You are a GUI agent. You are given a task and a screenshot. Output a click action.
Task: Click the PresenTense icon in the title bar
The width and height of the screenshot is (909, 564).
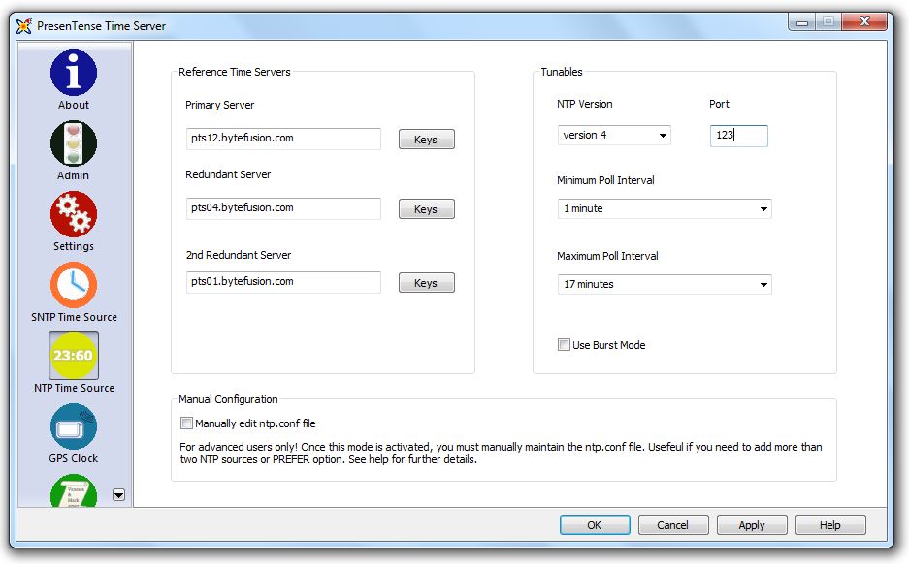(x=21, y=27)
